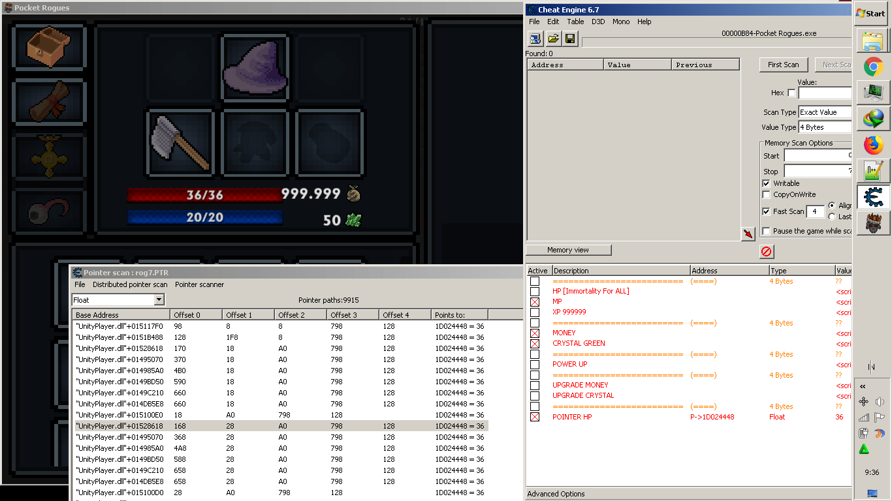The height and width of the screenshot is (501, 892).
Task: Click the money bag icon next to 999.999
Action: coord(353,194)
